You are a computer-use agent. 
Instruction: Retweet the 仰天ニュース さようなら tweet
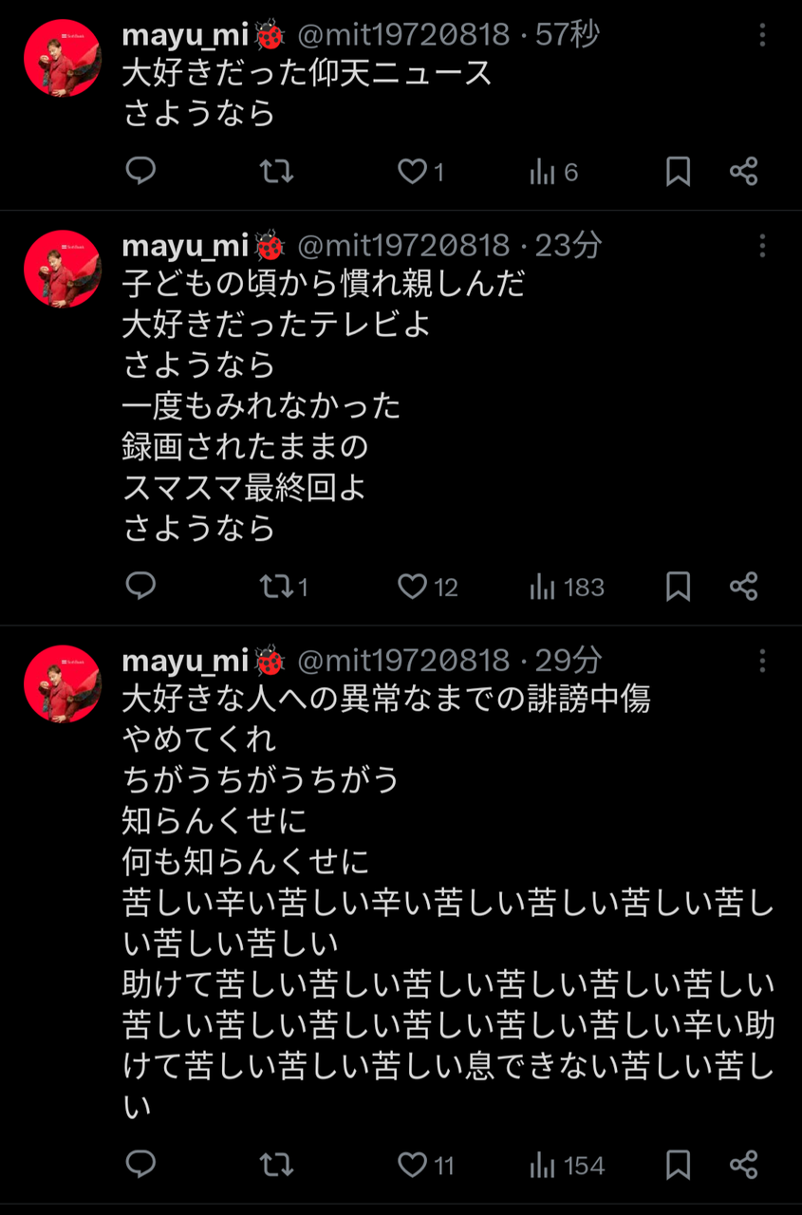[276, 171]
